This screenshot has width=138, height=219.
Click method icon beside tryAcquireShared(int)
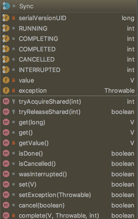(6, 101)
